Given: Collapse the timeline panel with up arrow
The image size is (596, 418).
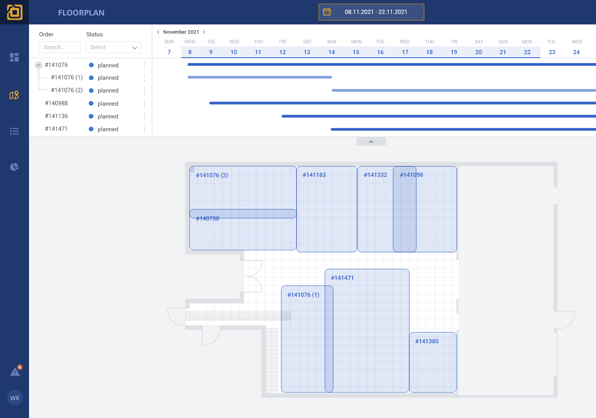Looking at the screenshot, I should pyautogui.click(x=371, y=141).
